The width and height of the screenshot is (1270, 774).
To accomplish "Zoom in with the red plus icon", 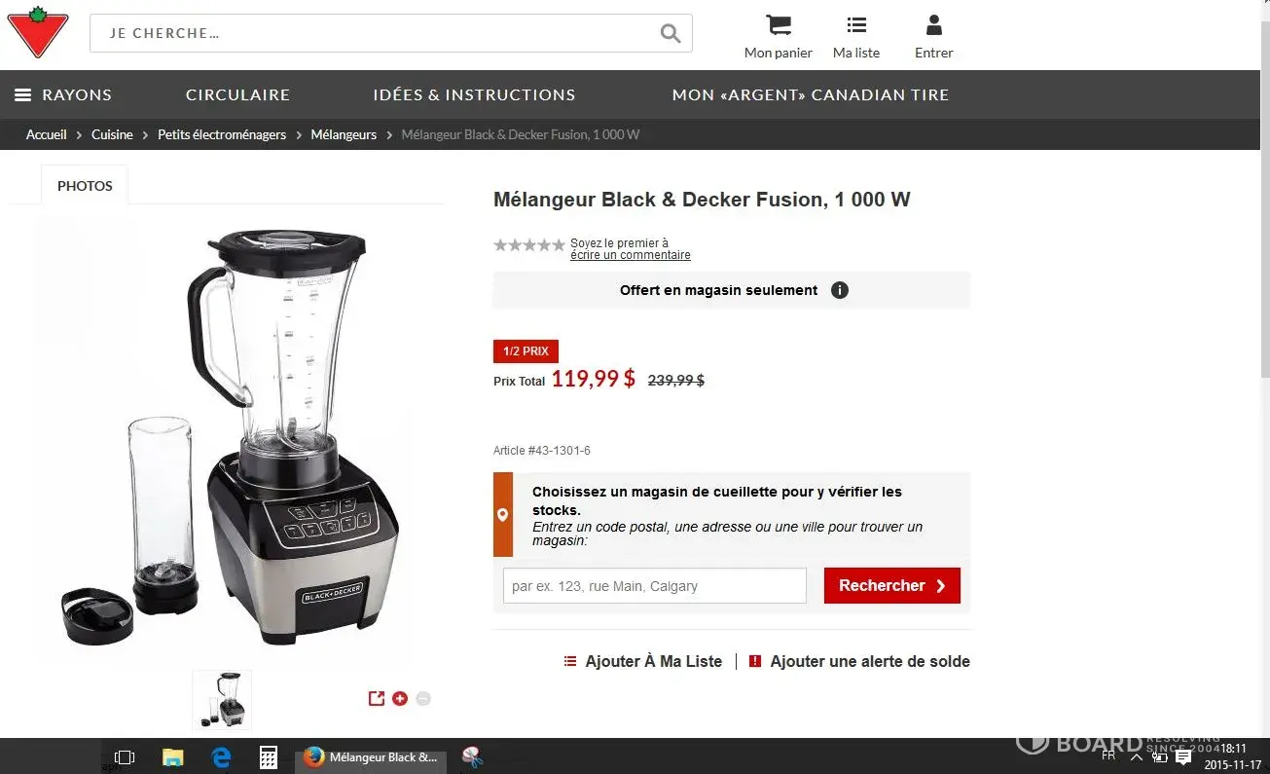I will 400,698.
